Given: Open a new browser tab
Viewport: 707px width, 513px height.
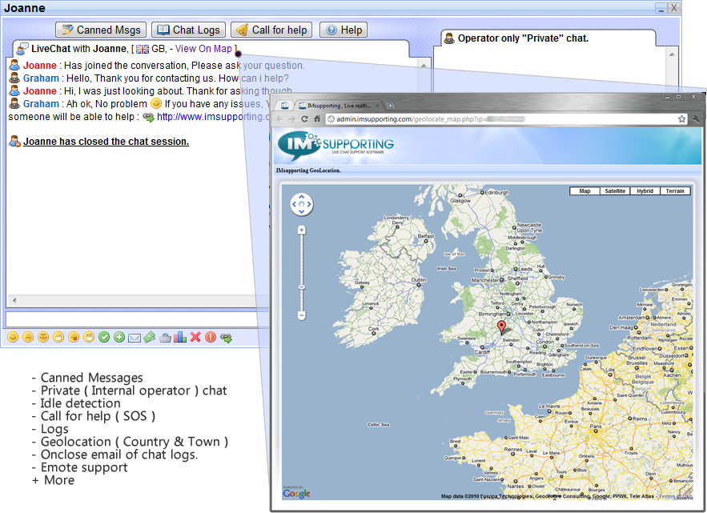Looking at the screenshot, I should [391, 106].
